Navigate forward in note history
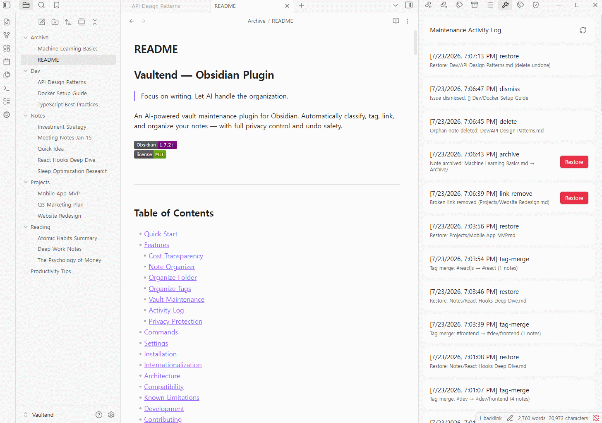The height and width of the screenshot is (423, 602). (143, 21)
